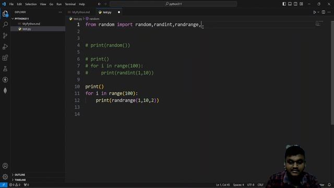Switch to the MyPython.md tab

click(80, 12)
